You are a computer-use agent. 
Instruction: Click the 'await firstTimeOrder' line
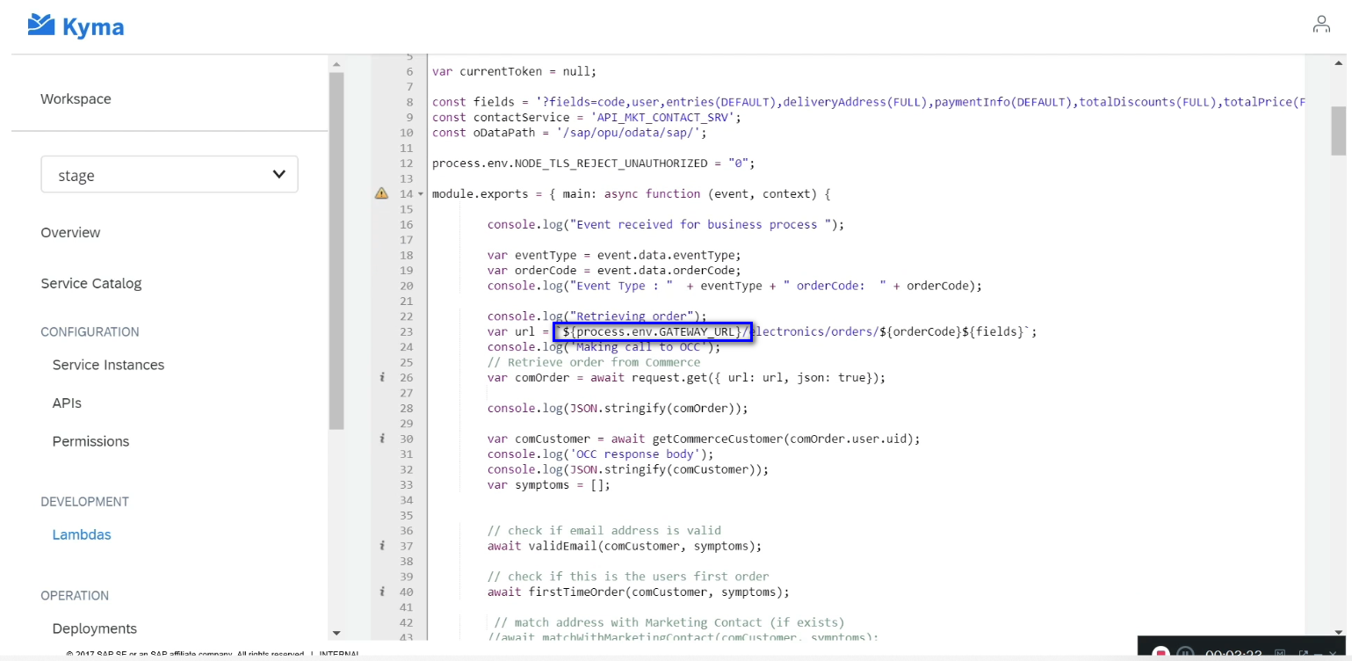(x=639, y=592)
